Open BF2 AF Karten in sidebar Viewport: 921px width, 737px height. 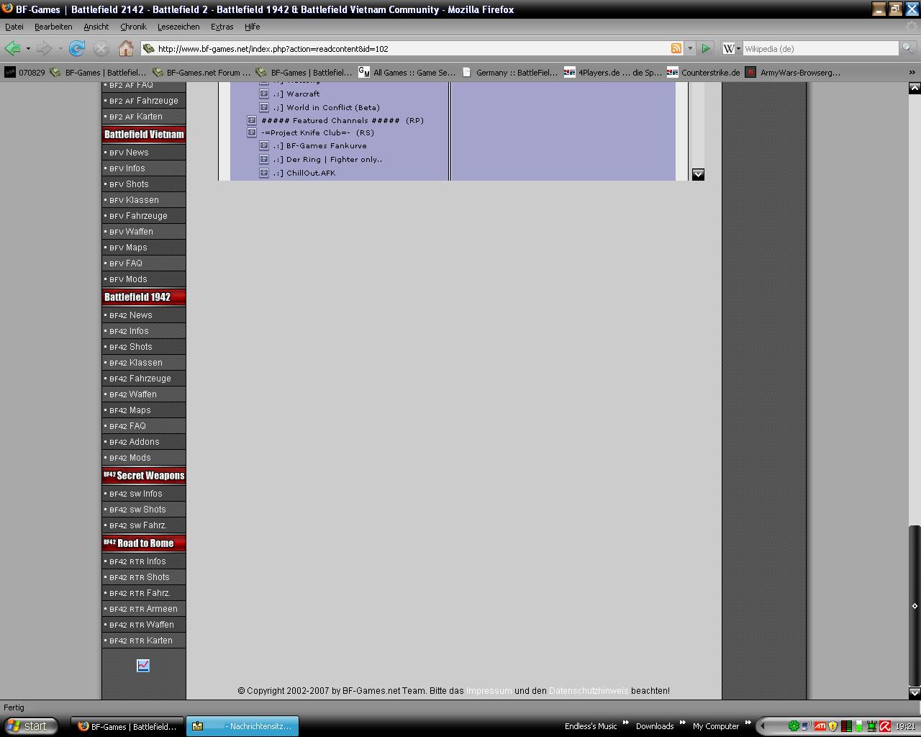pyautogui.click(x=144, y=117)
